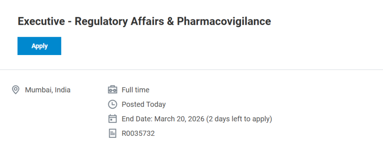Click the calendar end date icon

[x=112, y=119]
